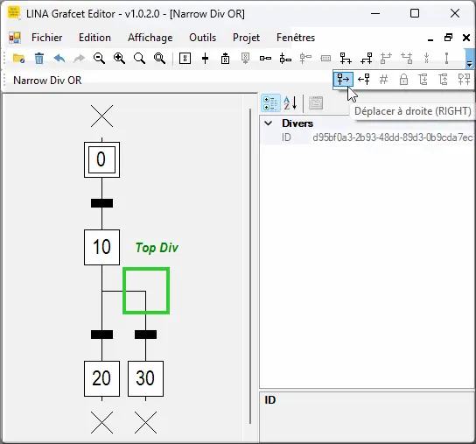The height and width of the screenshot is (444, 476).
Task: Select the add transition plus icon
Action: 206,58
